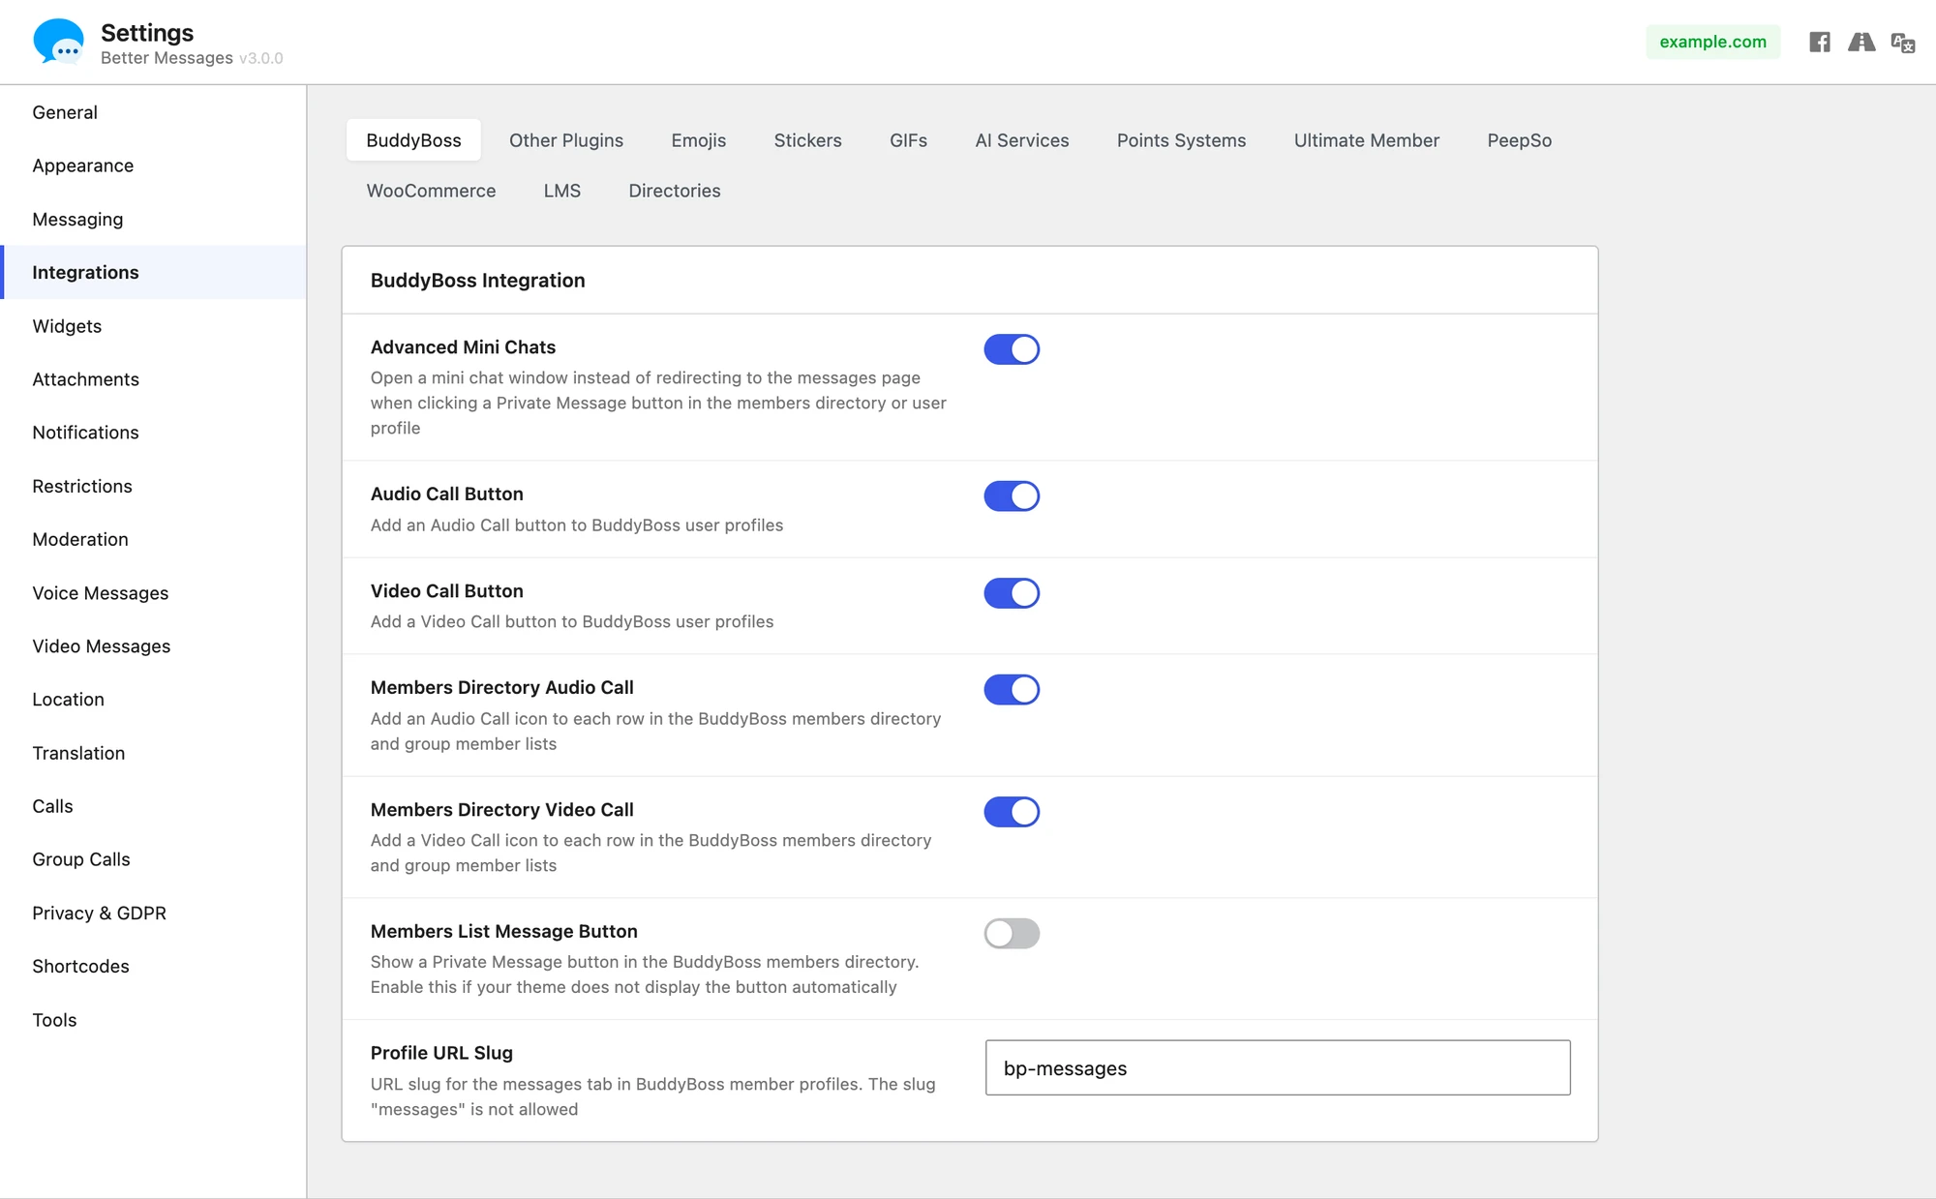Open the PeepSo tab

[x=1520, y=140]
